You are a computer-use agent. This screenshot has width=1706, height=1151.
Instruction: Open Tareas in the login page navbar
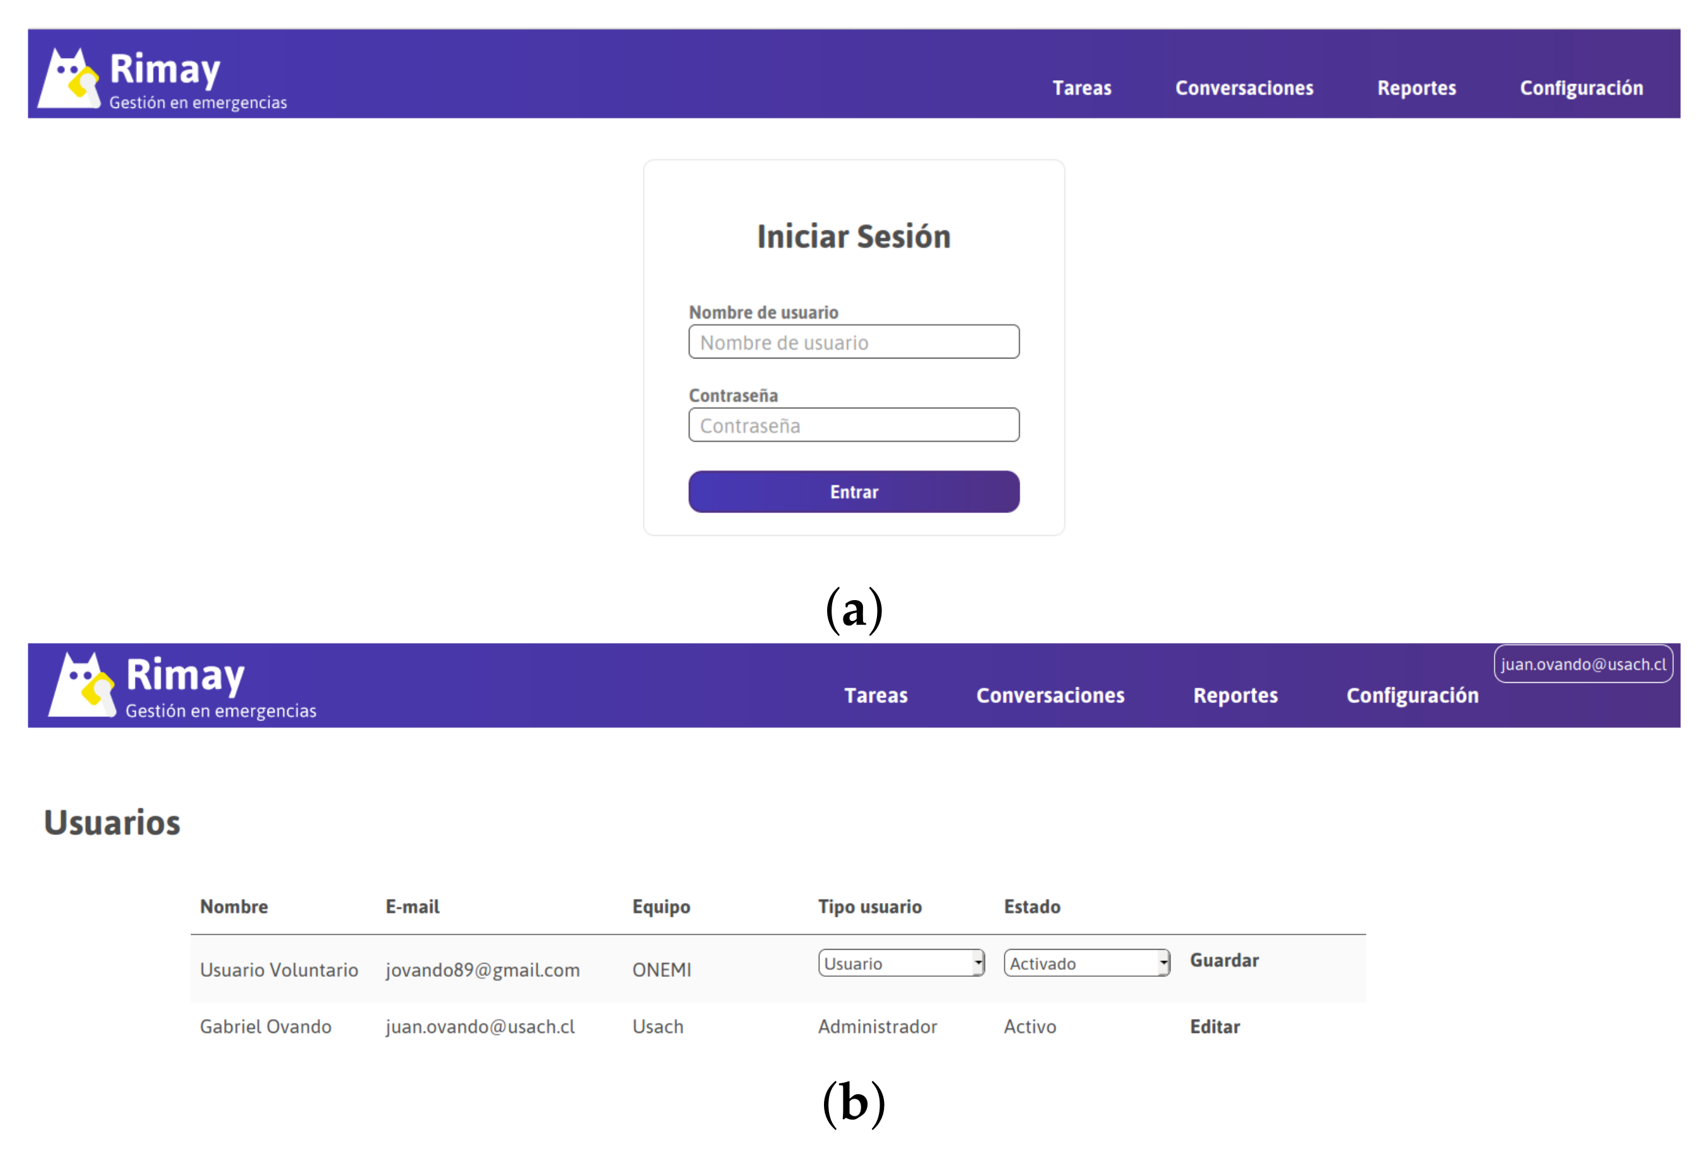pyautogui.click(x=1081, y=88)
